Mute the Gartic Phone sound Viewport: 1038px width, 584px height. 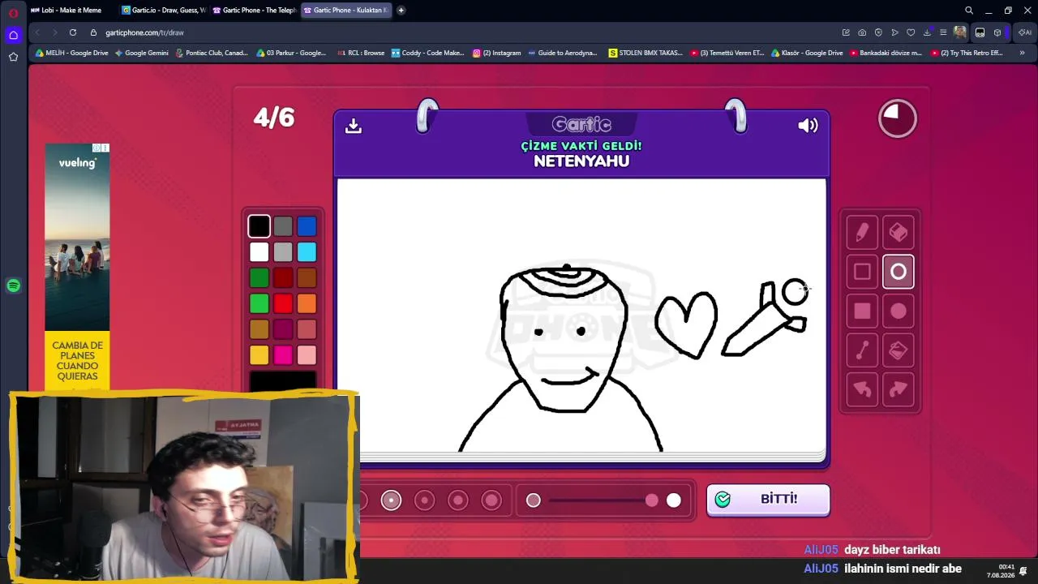point(808,126)
